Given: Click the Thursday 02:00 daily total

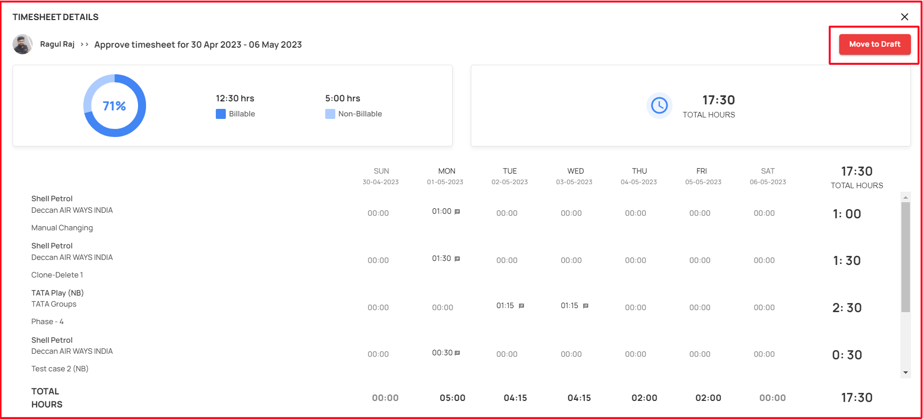Looking at the screenshot, I should click(x=644, y=398).
